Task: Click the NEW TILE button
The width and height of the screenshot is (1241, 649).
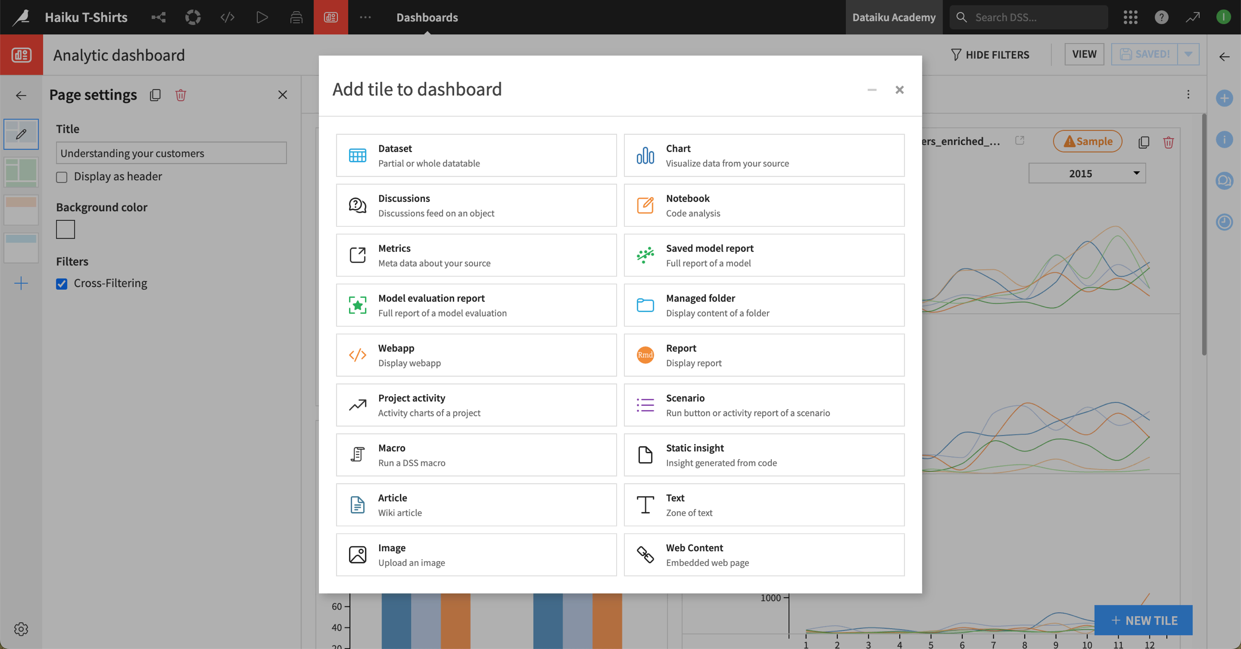Action: click(1144, 620)
